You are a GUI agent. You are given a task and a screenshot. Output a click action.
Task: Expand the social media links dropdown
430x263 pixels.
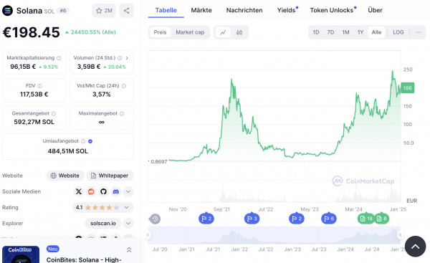pyautogui.click(x=128, y=191)
